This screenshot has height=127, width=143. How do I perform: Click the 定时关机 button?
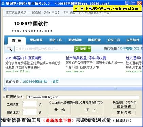[124, 113]
